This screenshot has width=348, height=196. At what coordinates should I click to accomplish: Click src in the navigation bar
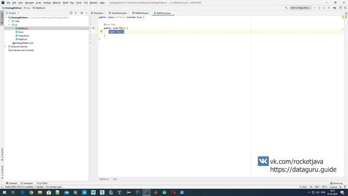click(27, 8)
